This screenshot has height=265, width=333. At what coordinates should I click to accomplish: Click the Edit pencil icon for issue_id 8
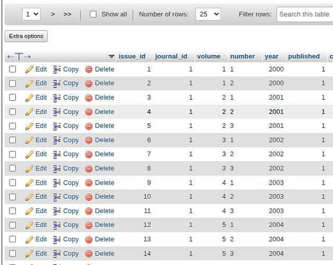(x=30, y=169)
